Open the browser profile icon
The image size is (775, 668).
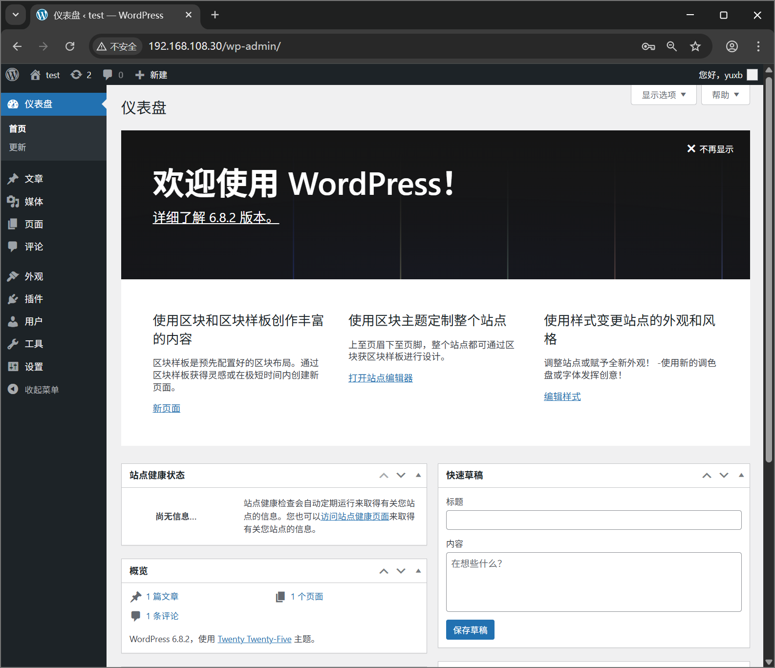pos(732,46)
